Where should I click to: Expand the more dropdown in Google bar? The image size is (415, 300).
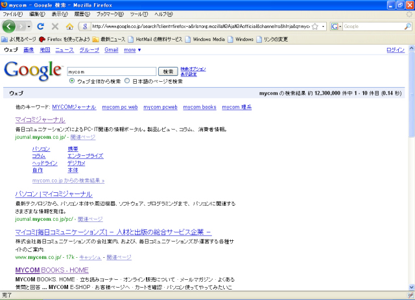[x=132, y=50]
